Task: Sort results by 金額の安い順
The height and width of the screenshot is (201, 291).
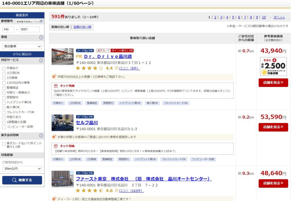Action: click(82, 27)
